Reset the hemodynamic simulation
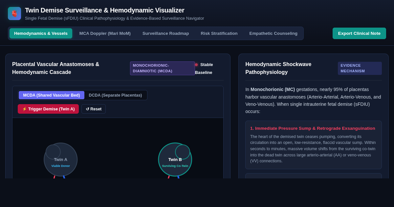This screenshot has width=394, height=207. 94,109
